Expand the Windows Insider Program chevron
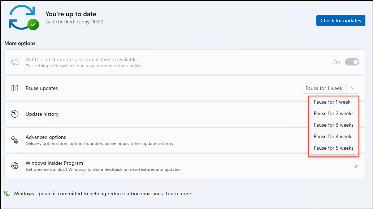 (x=356, y=166)
